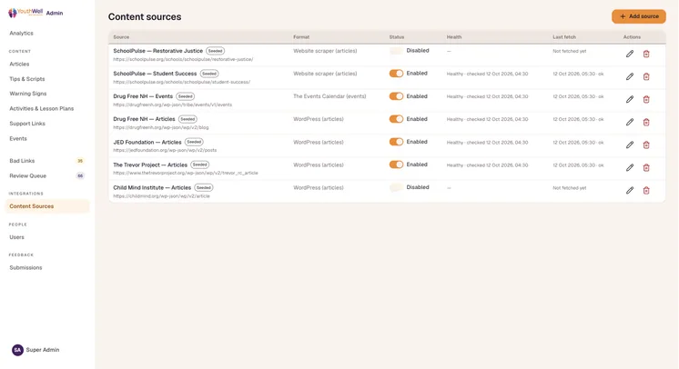Delete the Drug Free NH — Events source
This screenshot has height=369, width=679.
click(x=646, y=99)
